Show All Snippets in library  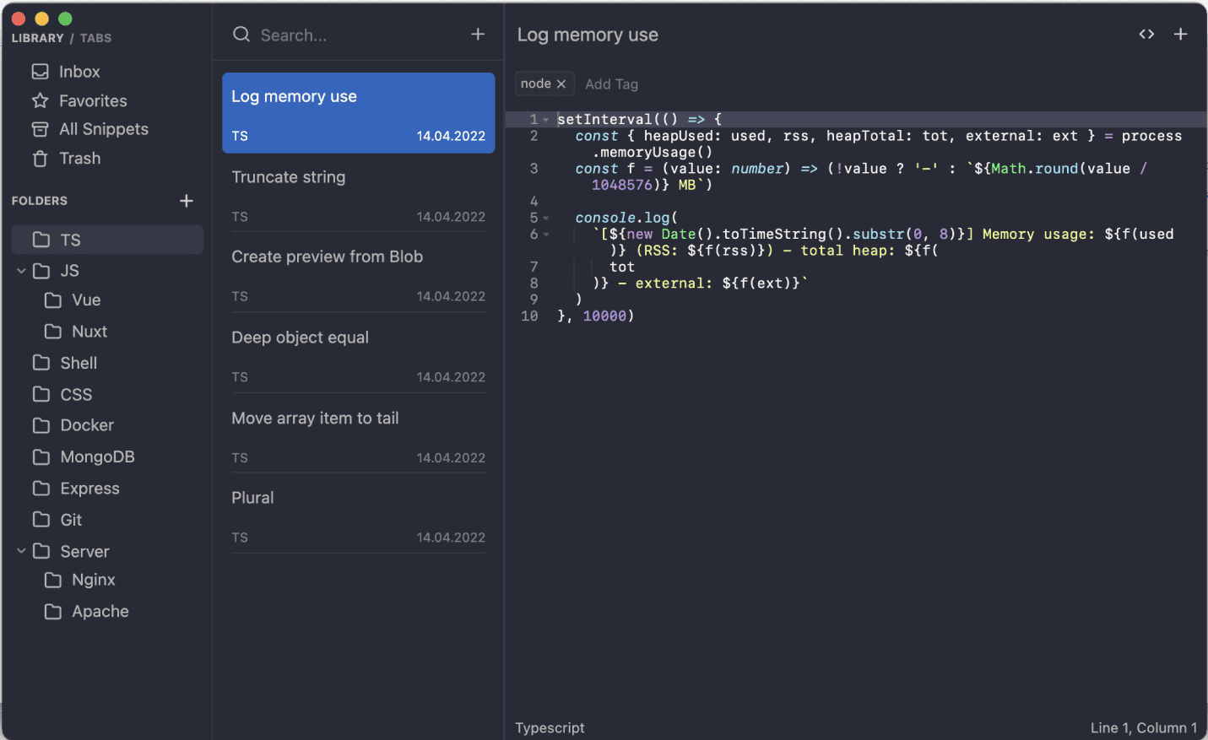102,129
